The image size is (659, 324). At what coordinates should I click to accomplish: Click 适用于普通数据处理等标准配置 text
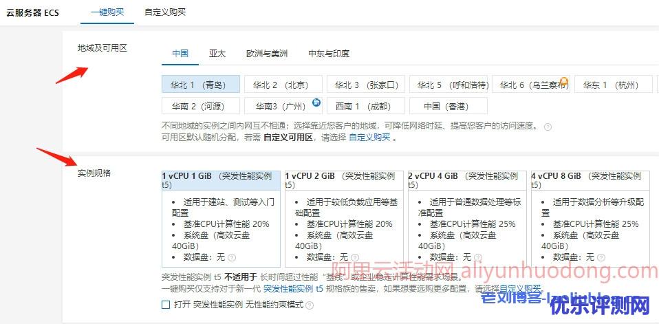(469, 208)
